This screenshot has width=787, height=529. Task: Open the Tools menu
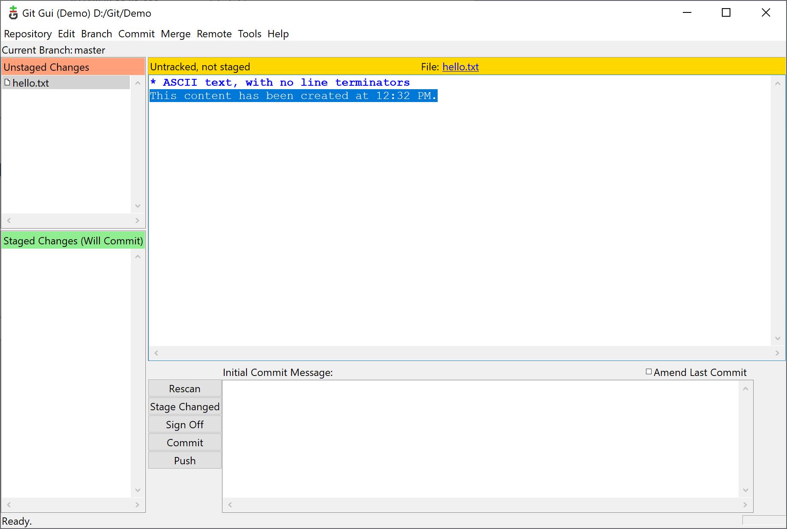tap(249, 34)
